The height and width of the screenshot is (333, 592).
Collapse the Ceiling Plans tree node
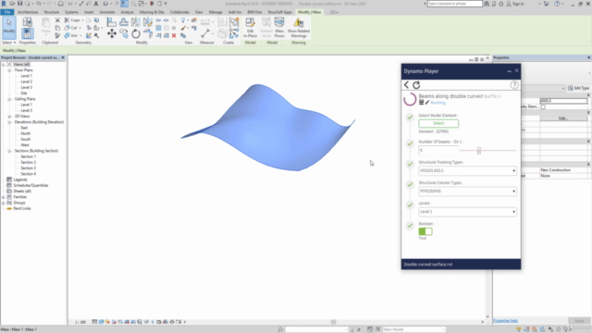9,99
